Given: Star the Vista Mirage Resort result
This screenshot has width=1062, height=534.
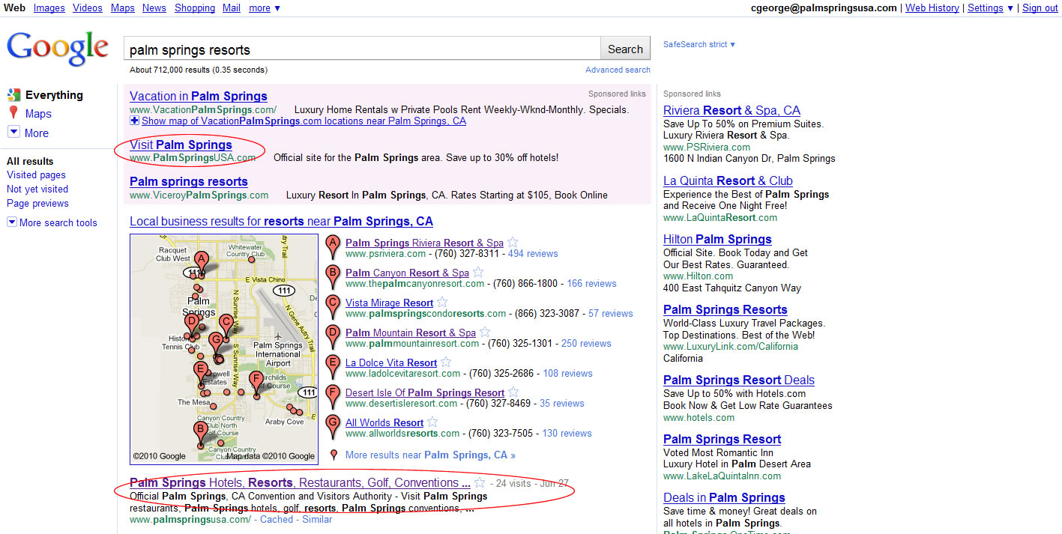Looking at the screenshot, I should (442, 303).
